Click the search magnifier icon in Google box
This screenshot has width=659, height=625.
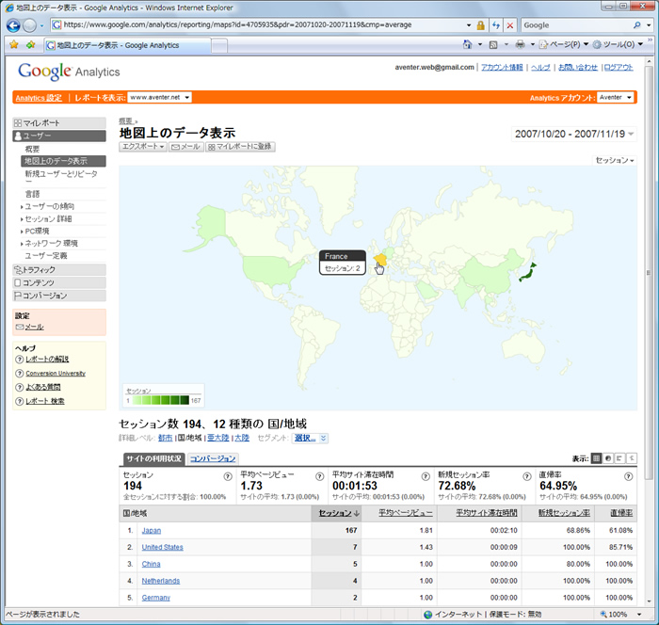click(637, 25)
